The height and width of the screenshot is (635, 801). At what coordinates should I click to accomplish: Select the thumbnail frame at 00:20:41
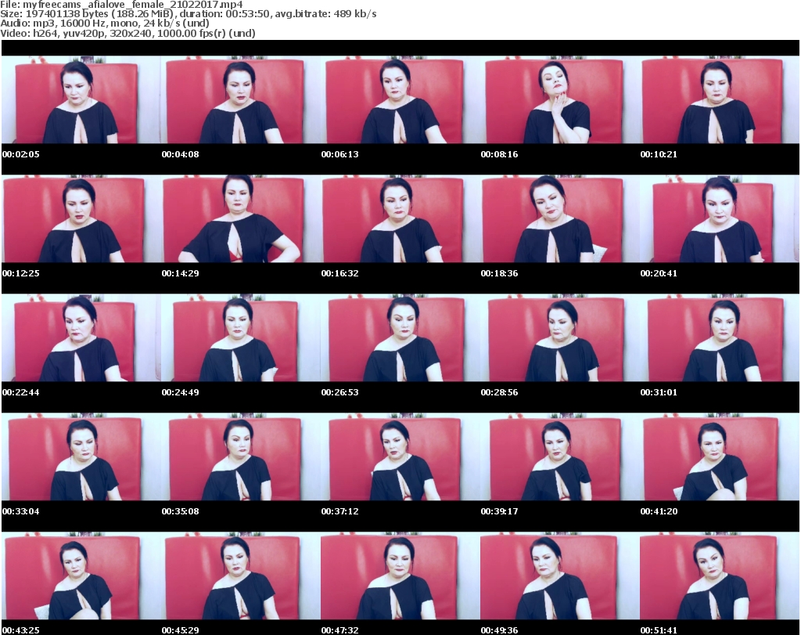(x=720, y=218)
